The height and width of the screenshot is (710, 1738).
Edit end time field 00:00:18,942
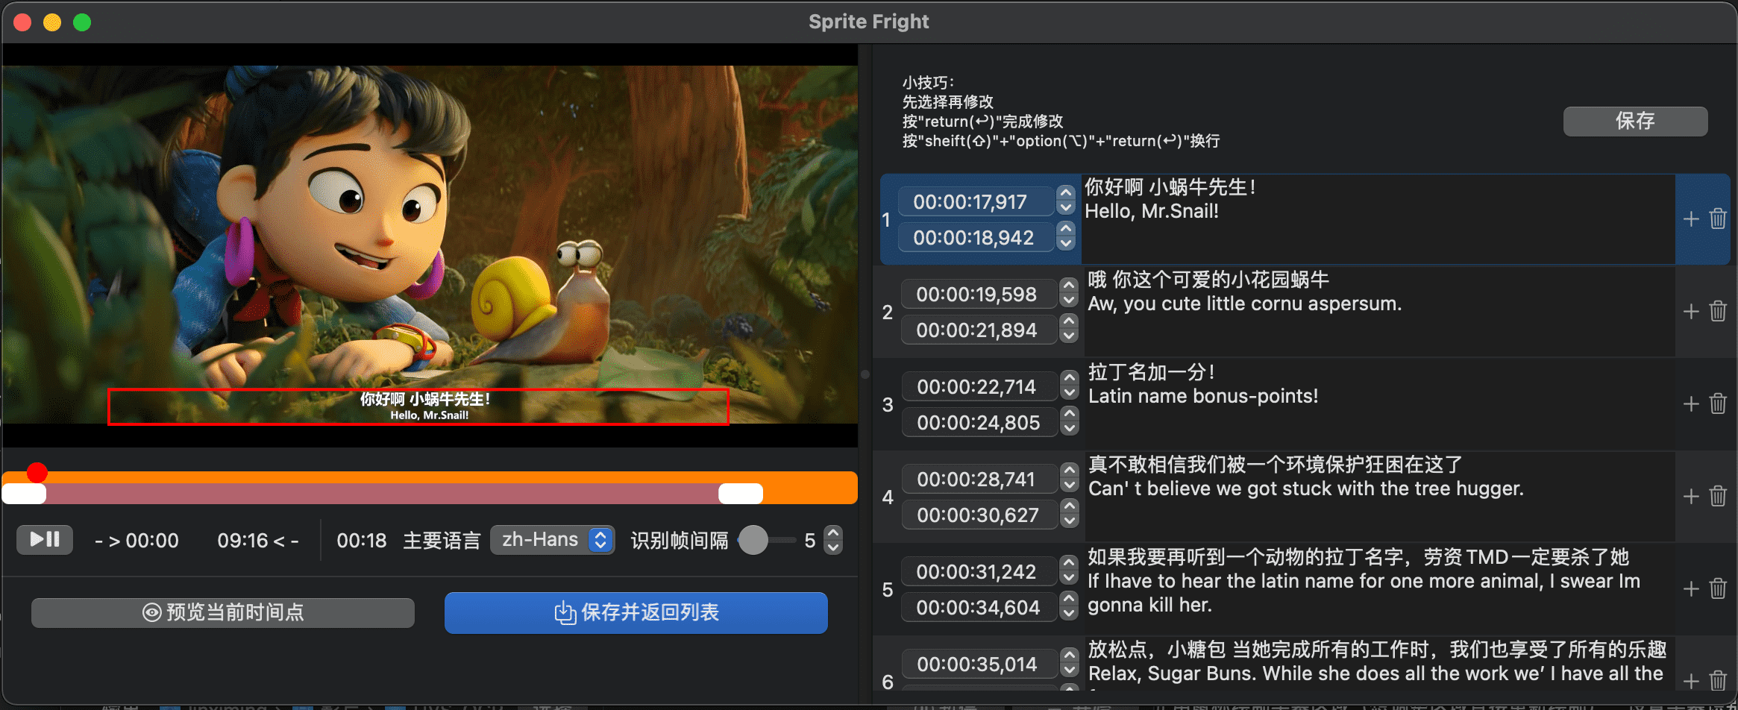(976, 237)
